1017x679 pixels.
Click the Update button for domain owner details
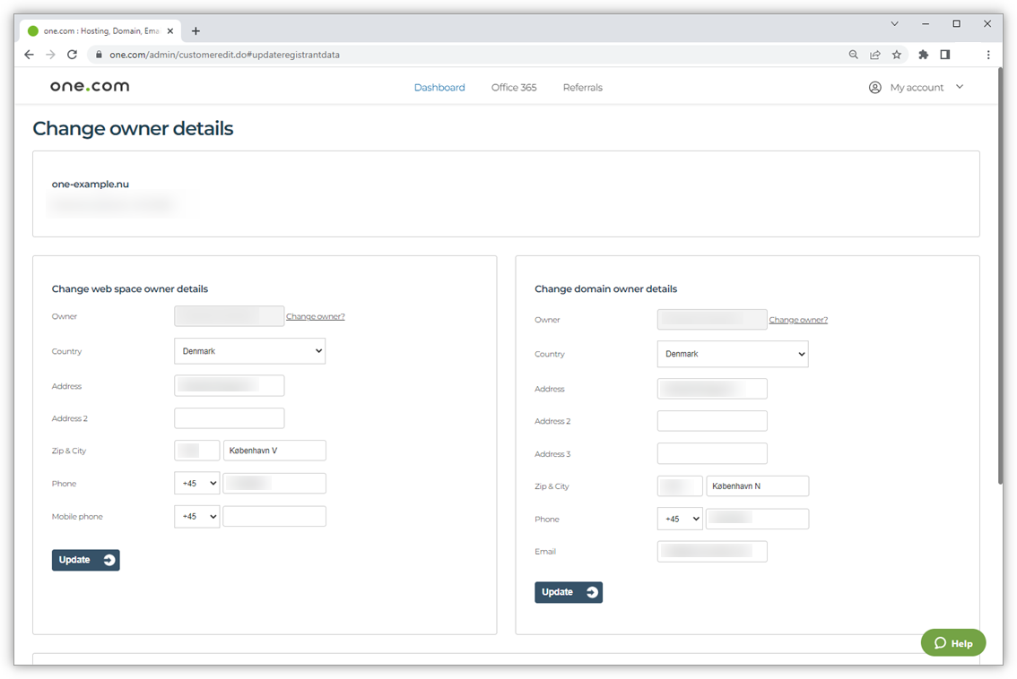pos(568,592)
